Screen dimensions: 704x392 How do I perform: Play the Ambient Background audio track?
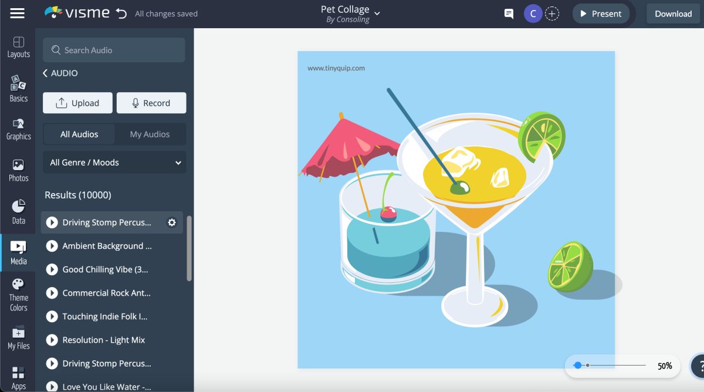(52, 246)
